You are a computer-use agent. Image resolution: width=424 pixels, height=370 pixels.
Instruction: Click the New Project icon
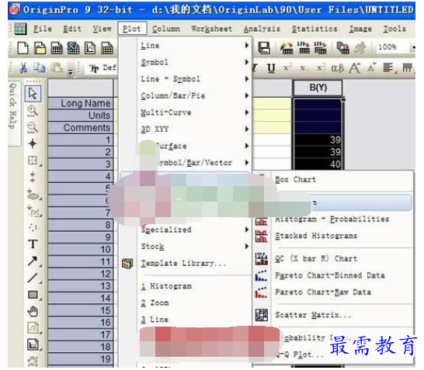coord(23,48)
